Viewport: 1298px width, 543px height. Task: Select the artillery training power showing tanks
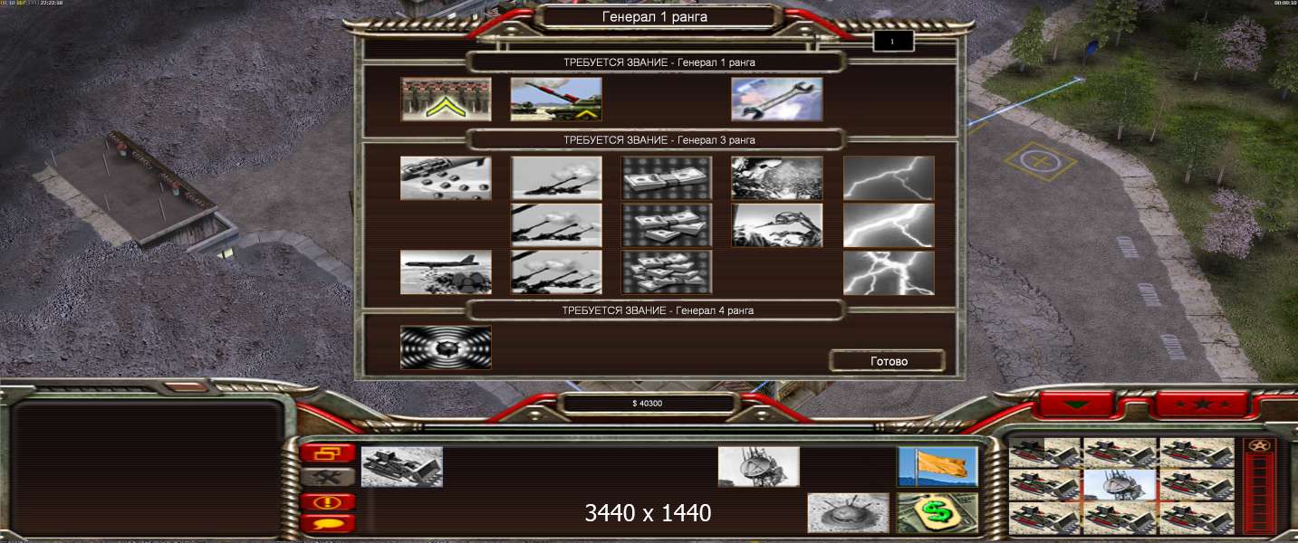(x=556, y=100)
